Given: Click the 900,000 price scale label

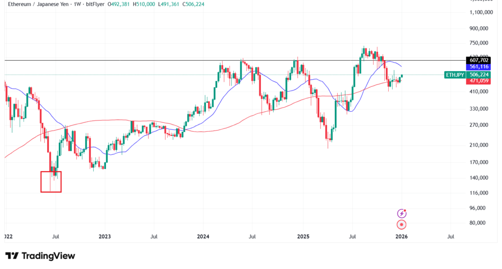Looking at the screenshot, I should [479, 28].
